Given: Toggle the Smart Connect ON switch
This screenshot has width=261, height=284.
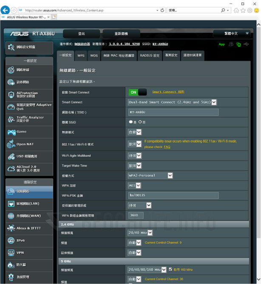Looking at the screenshot, I should (x=138, y=92).
